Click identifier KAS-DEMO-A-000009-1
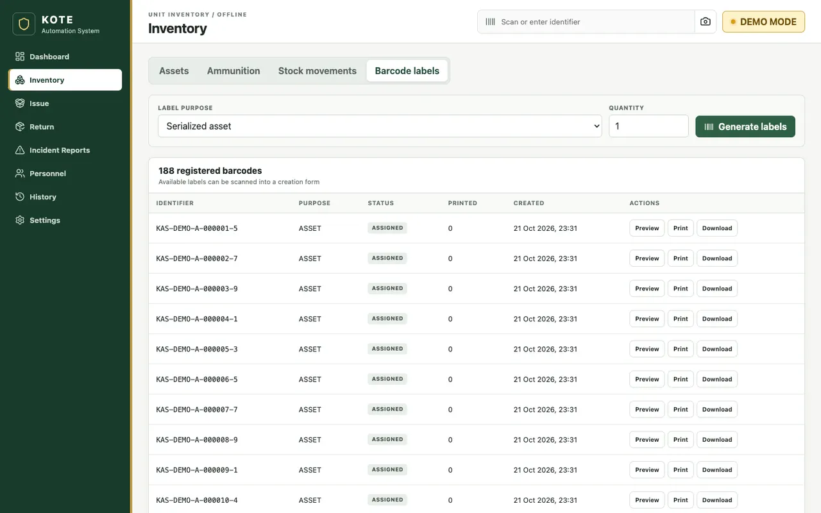This screenshot has width=821, height=513. pyautogui.click(x=197, y=470)
